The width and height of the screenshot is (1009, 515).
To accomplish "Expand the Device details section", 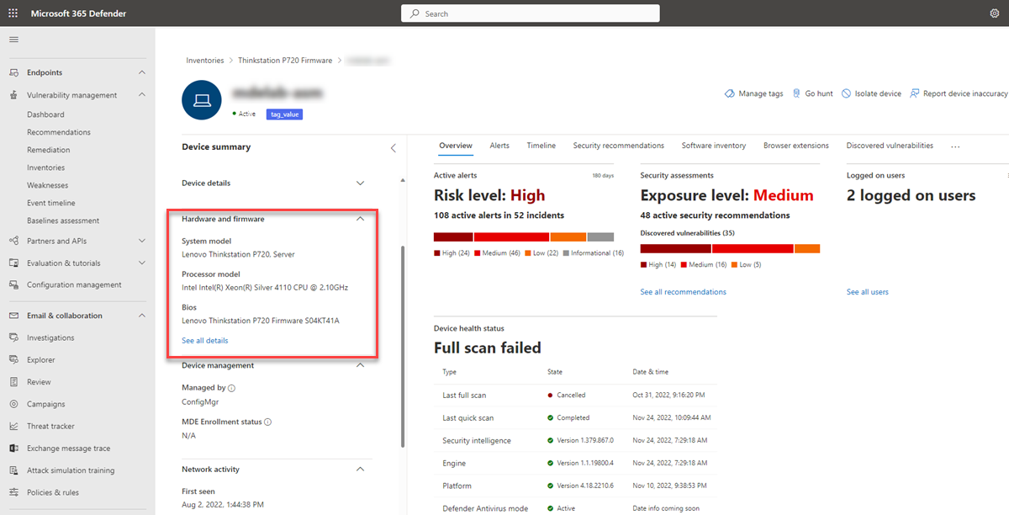I will tap(361, 183).
